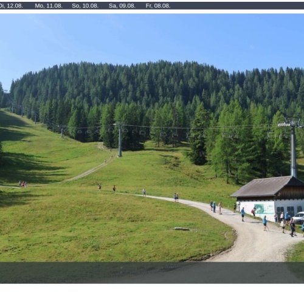Open the Sa, 09.08. archive date
Image resolution: width=304 pixels, height=304 pixels.
click(x=122, y=6)
